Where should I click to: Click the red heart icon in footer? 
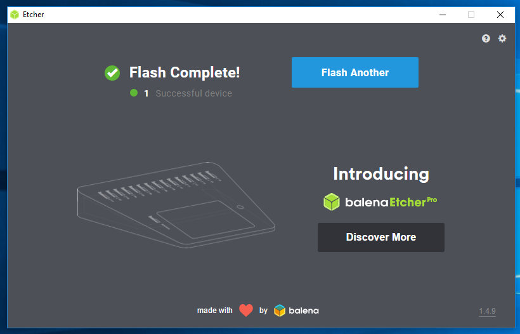(246, 311)
